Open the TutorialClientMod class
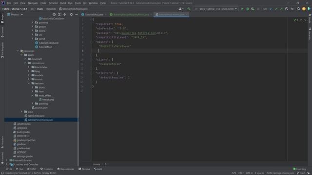312x175 pixels. point(49,43)
